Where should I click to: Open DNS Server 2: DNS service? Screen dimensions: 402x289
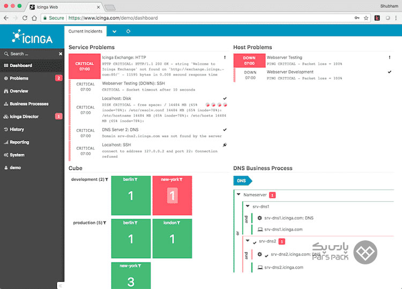pos(120,130)
